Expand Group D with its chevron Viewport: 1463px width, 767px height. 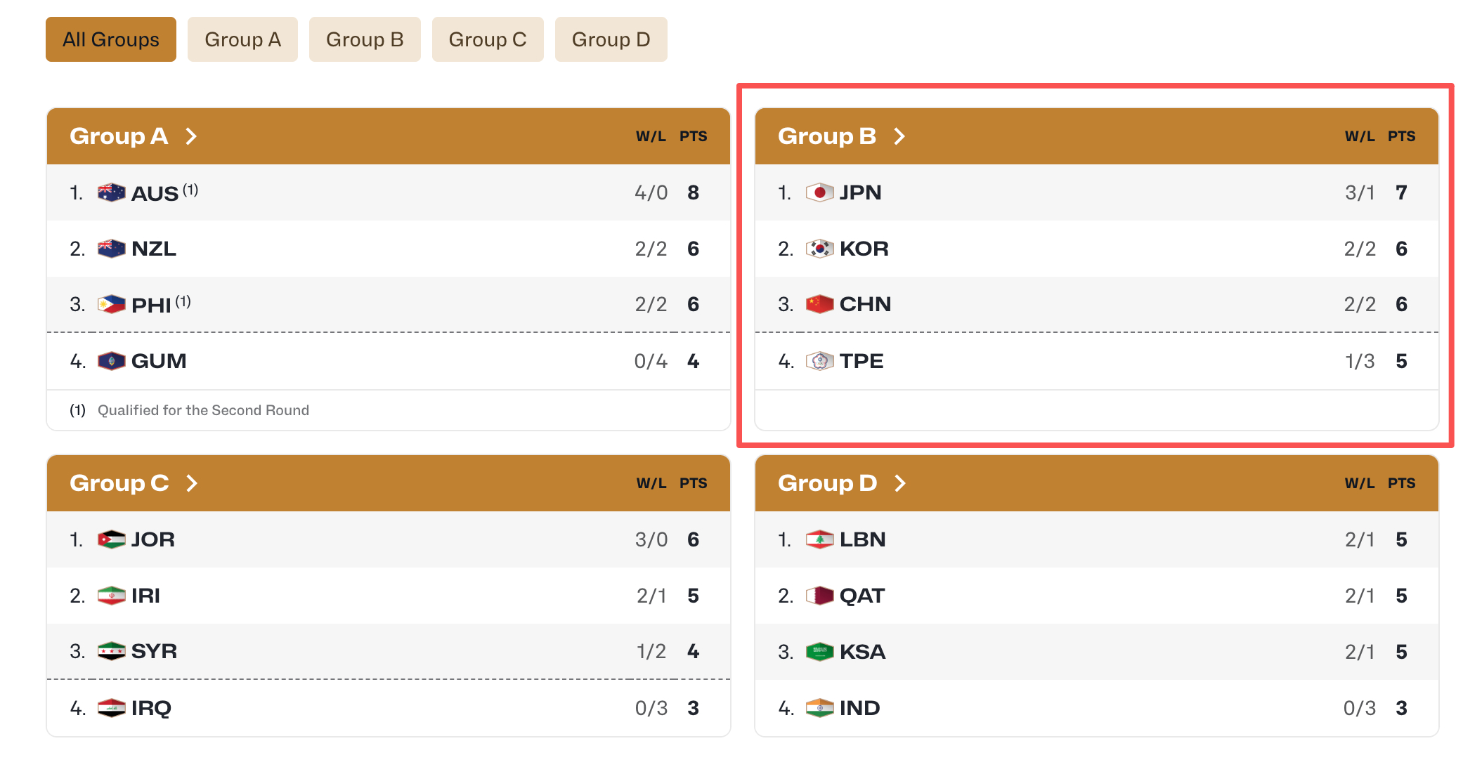(900, 483)
